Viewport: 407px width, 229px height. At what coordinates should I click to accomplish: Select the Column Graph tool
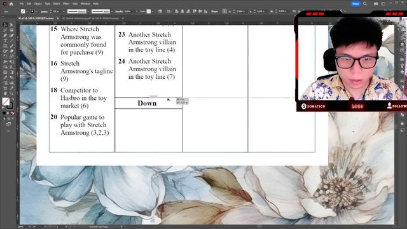(11, 83)
